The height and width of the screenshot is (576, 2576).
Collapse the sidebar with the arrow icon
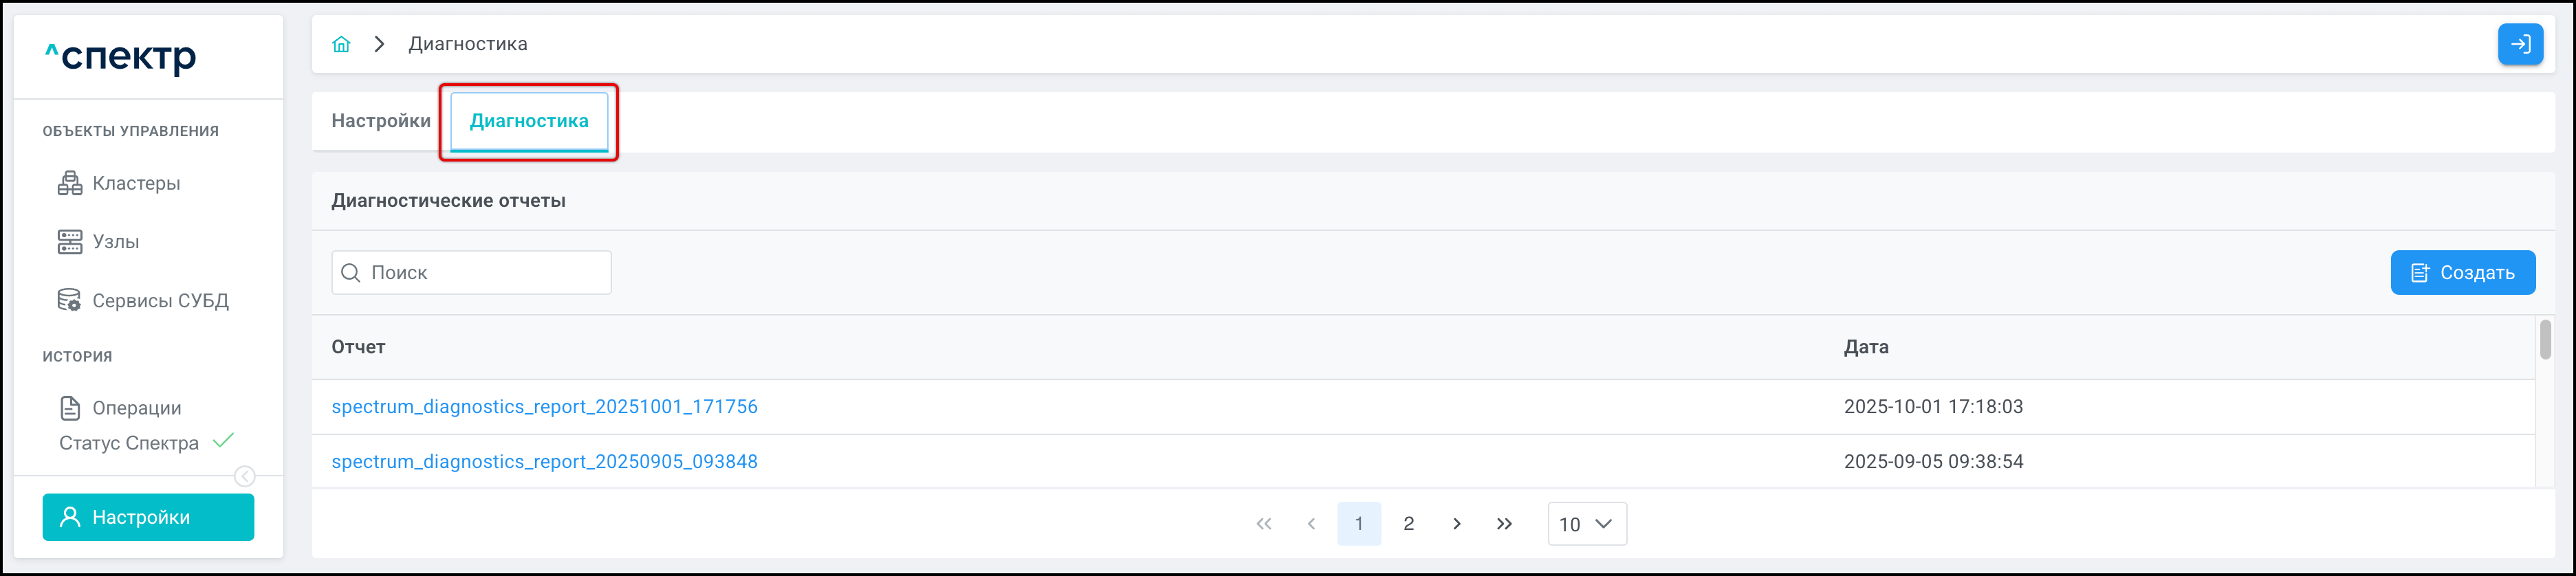(244, 476)
